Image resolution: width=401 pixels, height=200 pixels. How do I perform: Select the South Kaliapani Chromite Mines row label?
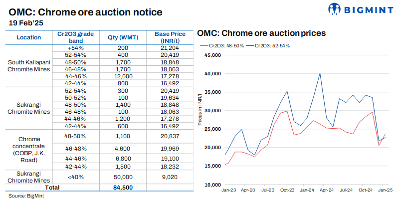pyautogui.click(x=29, y=66)
